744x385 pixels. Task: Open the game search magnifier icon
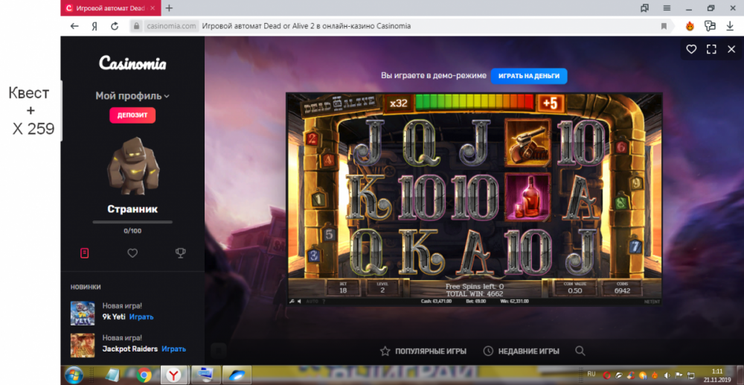click(580, 351)
